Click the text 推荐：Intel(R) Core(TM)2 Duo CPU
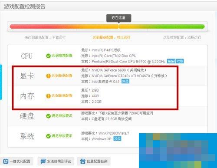The image size is (217, 168). pos(109,56)
